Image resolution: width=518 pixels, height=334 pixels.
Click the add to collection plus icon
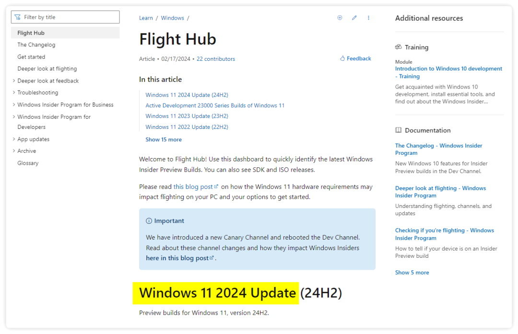[x=340, y=18]
